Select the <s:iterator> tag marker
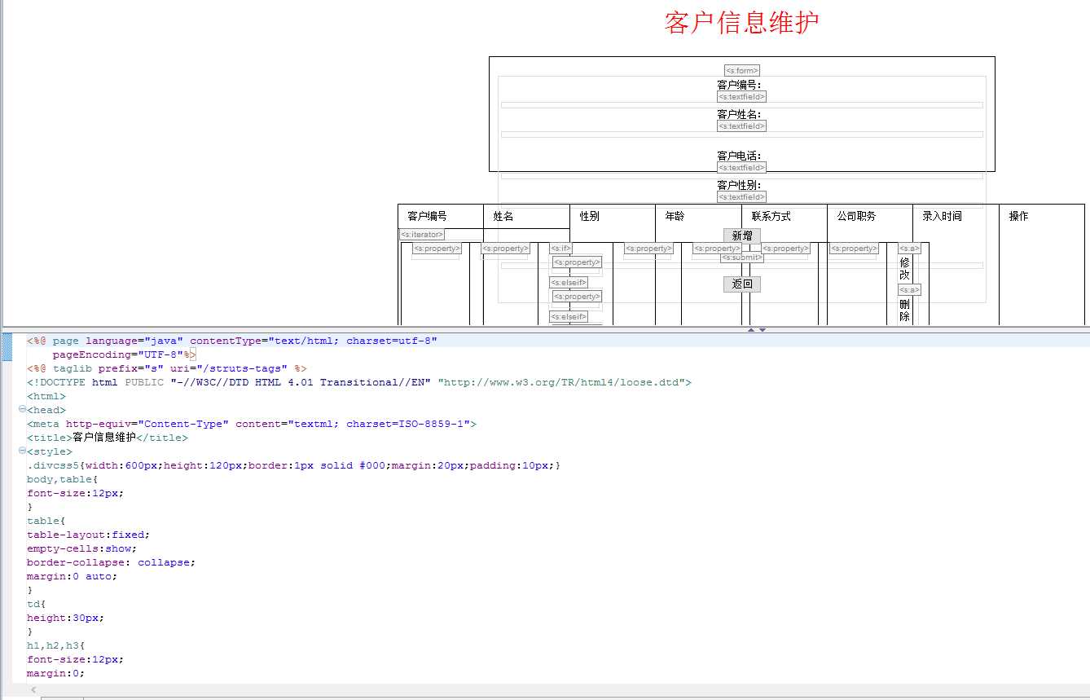The width and height of the screenshot is (1090, 700). tap(422, 235)
